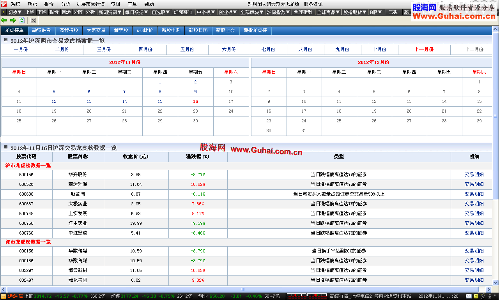Open the 每日数据 dropdown
The height and width of the screenshot is (300, 499).
[137, 12]
